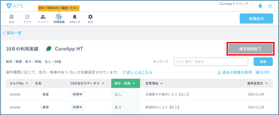The image size is (279, 115).
Task: Sort by 10月末のステータス column
Action: 87,83
